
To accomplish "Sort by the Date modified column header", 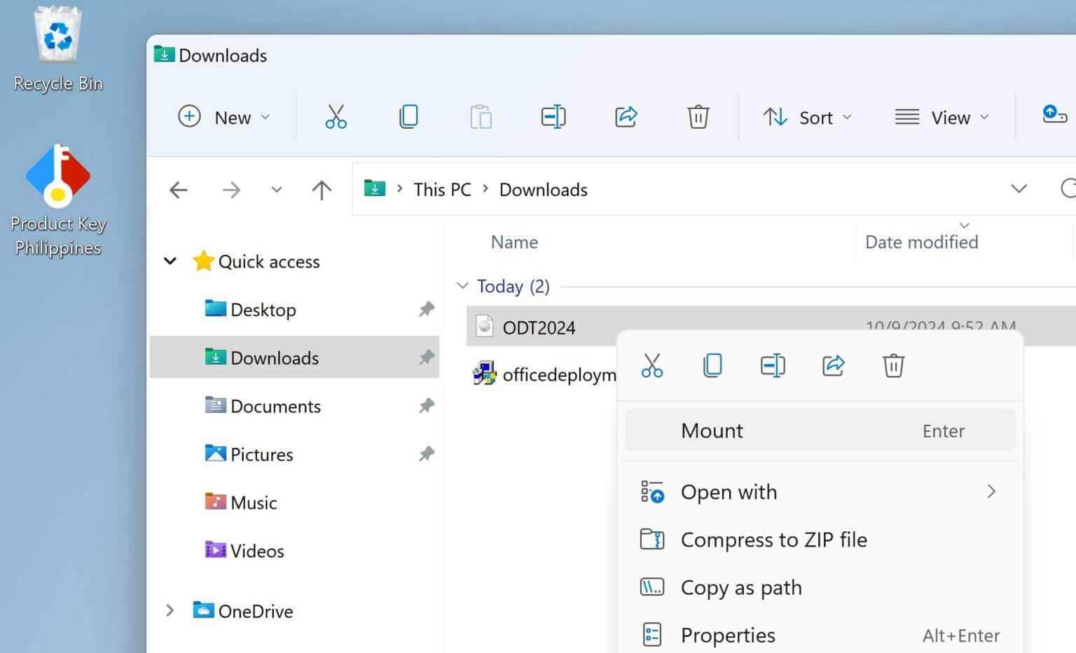I will [921, 242].
